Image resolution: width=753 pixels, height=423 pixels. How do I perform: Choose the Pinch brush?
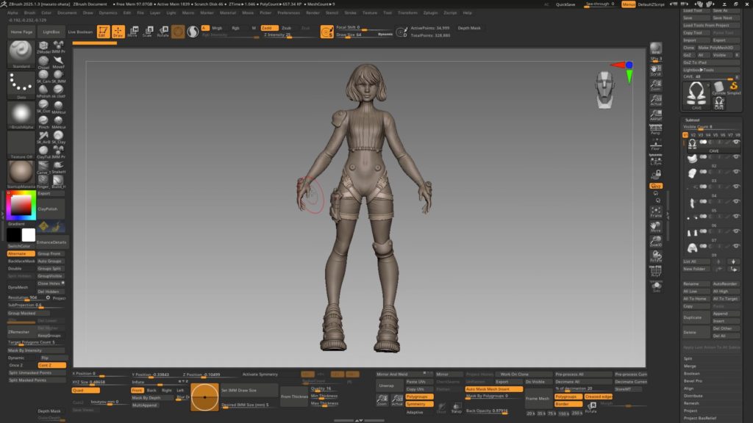tap(43, 120)
